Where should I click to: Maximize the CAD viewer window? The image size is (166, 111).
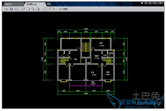click(155, 3)
